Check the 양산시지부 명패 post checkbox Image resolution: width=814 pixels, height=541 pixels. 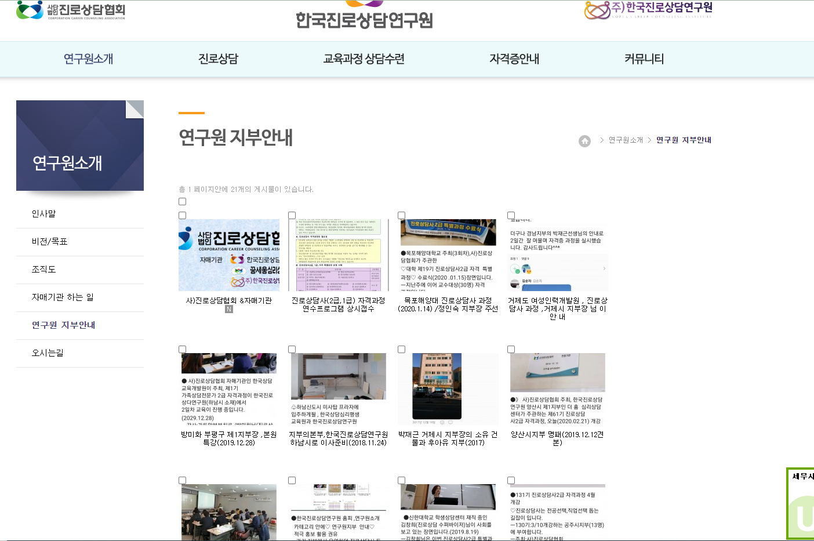pos(511,350)
